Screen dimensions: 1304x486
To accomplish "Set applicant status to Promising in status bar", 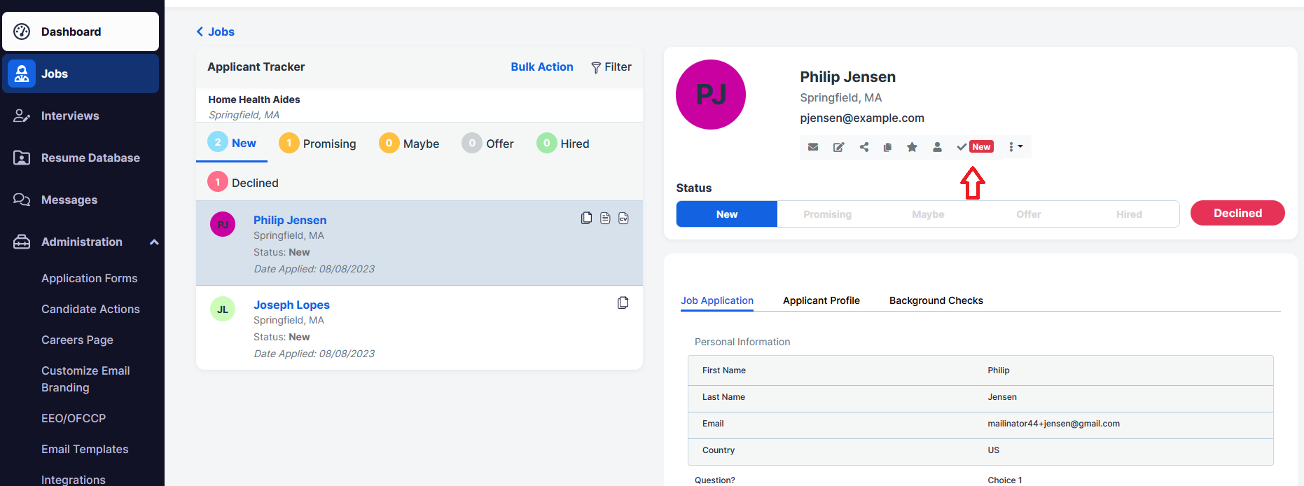I will click(x=827, y=214).
